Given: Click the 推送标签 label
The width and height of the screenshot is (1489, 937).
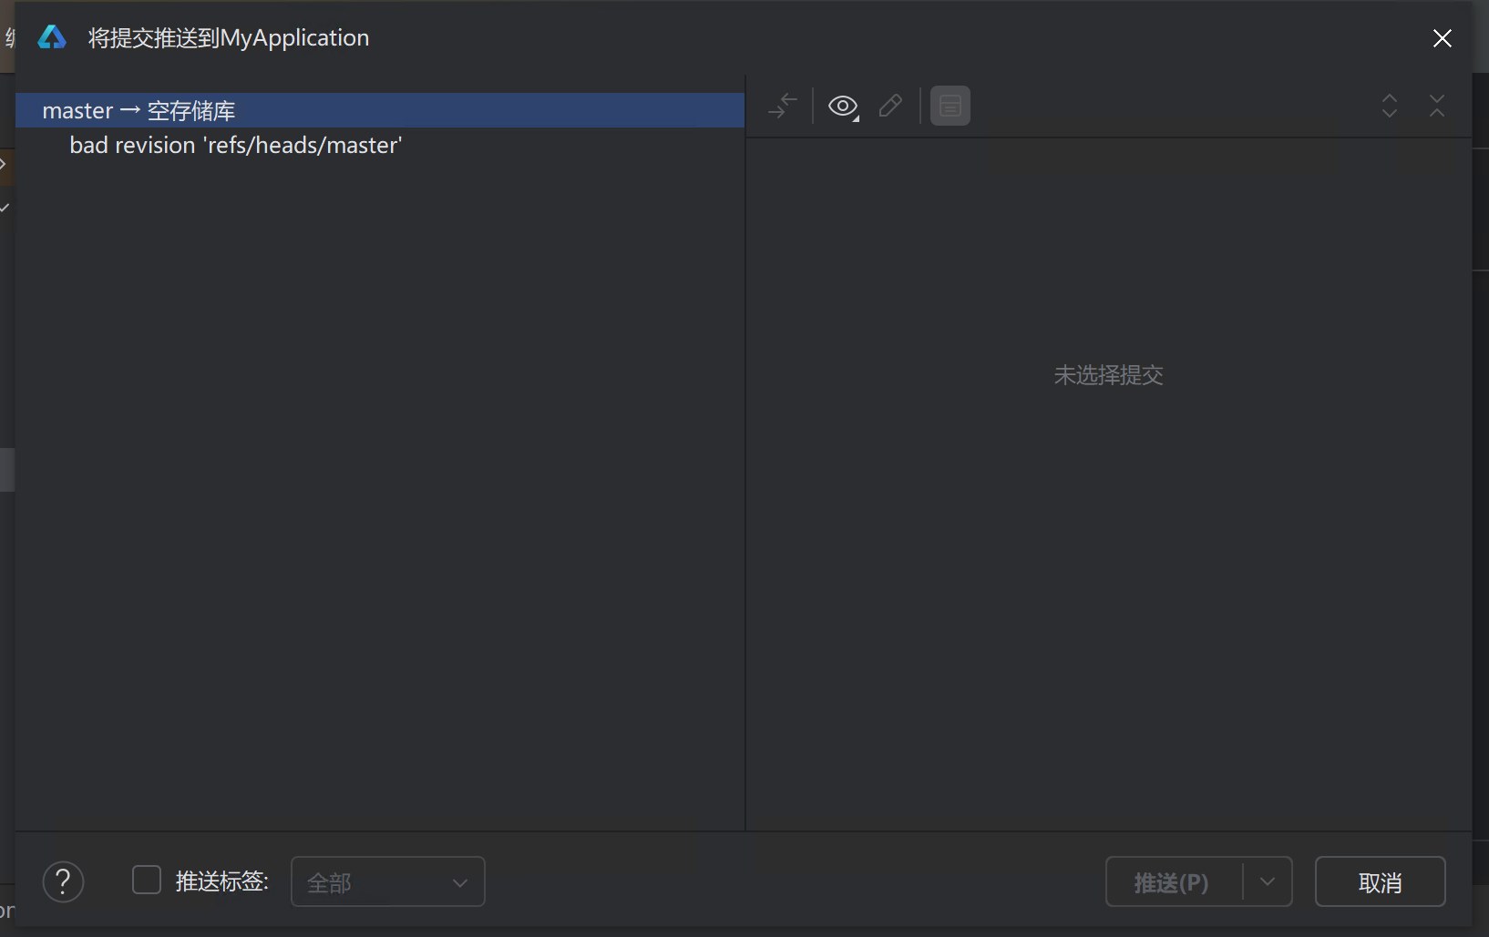Looking at the screenshot, I should pyautogui.click(x=221, y=881).
